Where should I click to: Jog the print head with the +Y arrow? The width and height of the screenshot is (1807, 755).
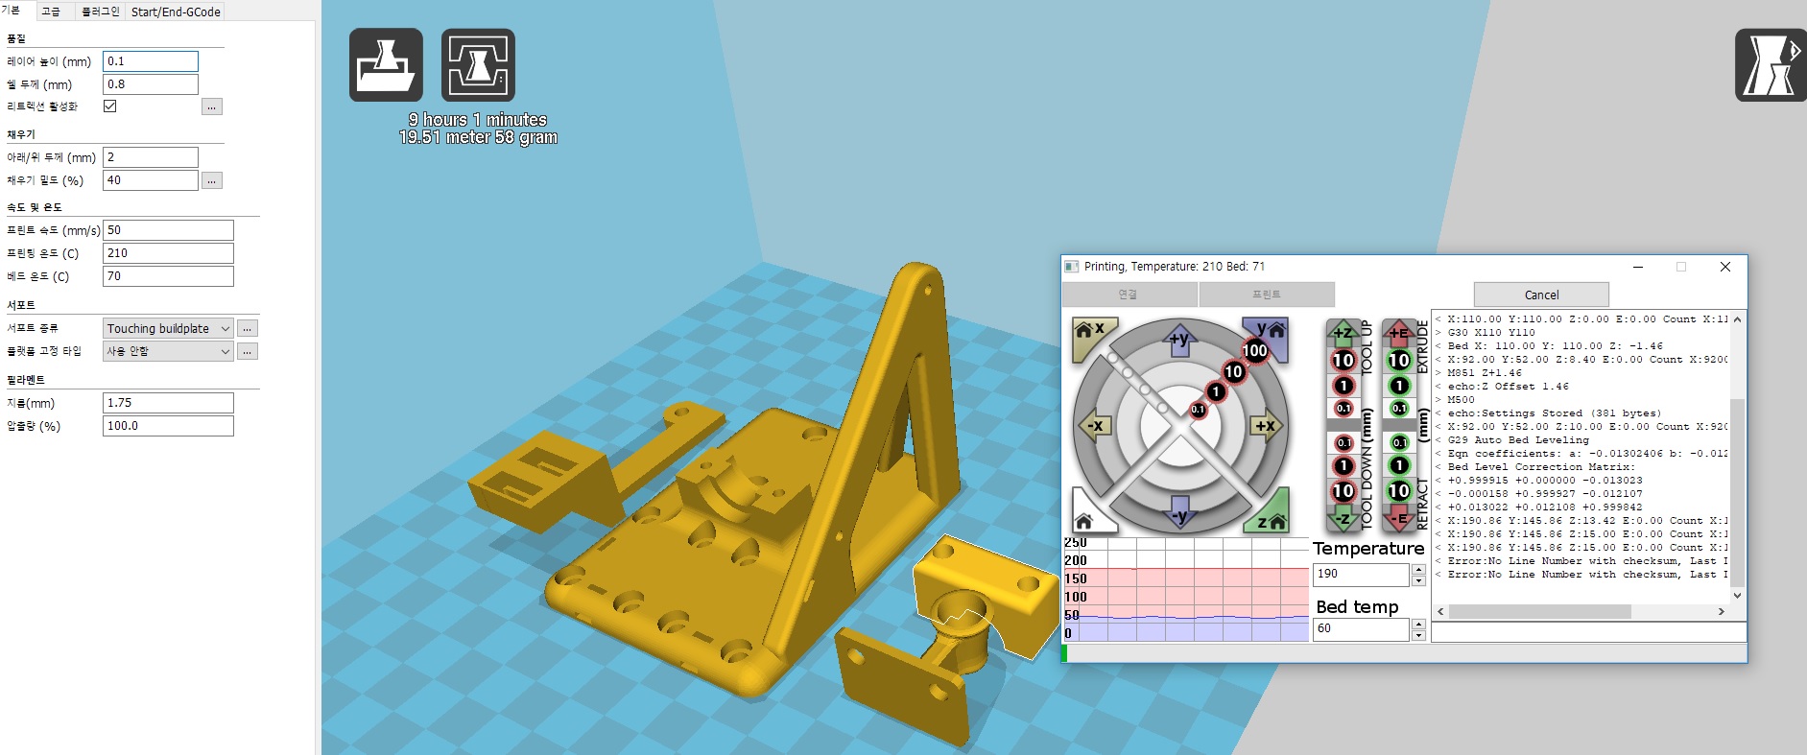(1179, 339)
